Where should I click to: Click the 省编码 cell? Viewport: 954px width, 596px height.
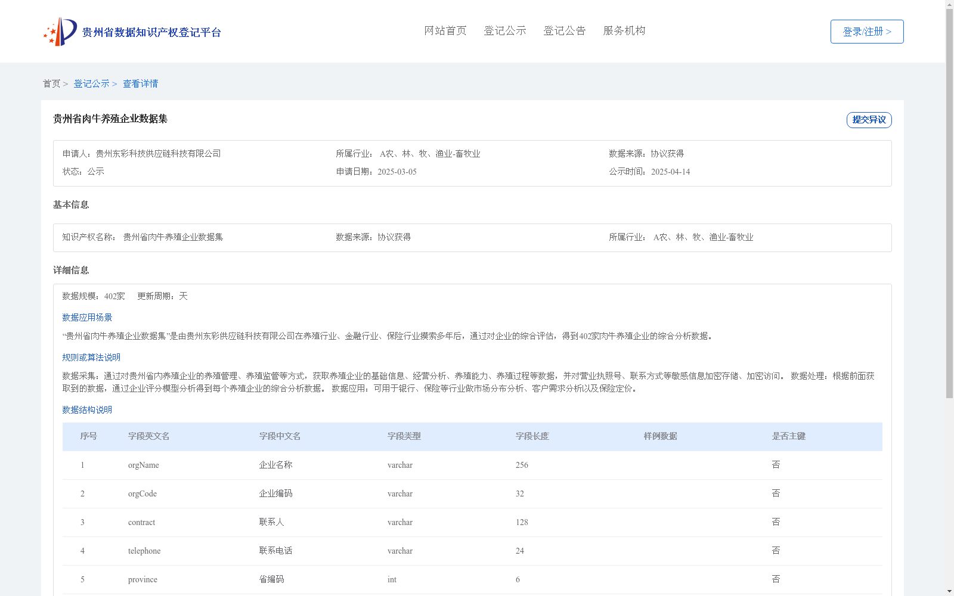click(x=271, y=579)
